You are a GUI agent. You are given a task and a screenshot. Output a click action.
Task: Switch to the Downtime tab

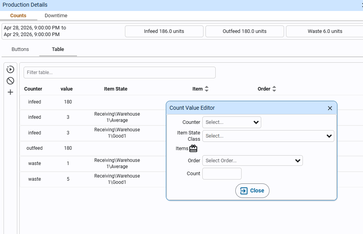(x=56, y=15)
